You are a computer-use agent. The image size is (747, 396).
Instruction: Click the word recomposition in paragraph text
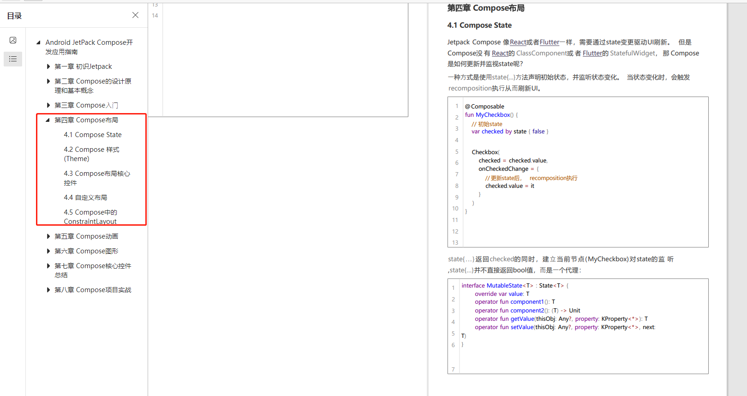(470, 88)
